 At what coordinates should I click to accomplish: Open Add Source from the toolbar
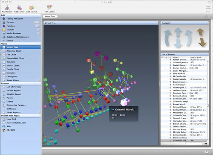pos(32,8)
